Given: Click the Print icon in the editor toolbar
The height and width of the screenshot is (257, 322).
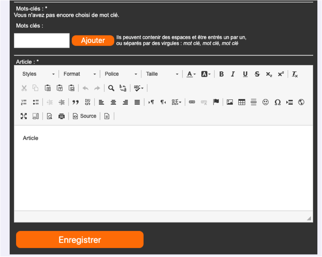Looking at the screenshot, I should click(x=61, y=116).
